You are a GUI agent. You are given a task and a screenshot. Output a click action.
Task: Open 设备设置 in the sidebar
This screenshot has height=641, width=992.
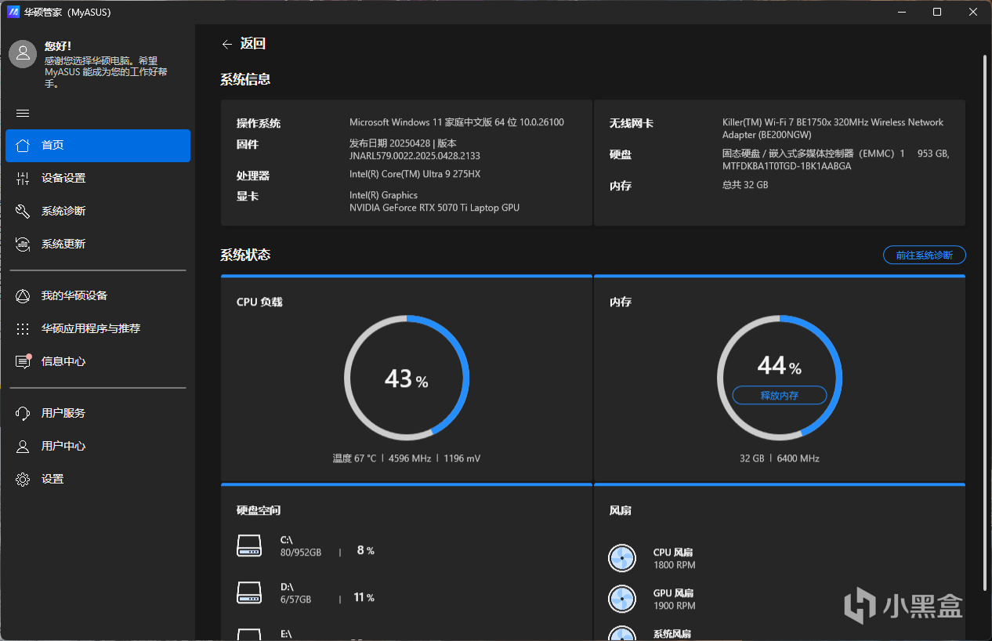98,179
